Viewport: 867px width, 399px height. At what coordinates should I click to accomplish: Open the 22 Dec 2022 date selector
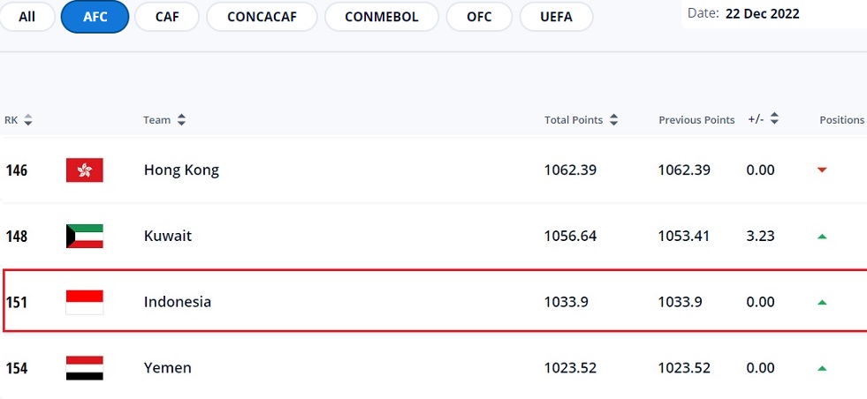pos(762,14)
